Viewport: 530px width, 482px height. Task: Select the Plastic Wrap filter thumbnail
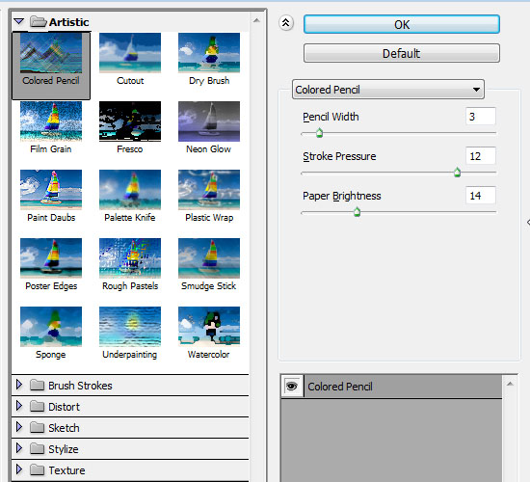click(209, 190)
